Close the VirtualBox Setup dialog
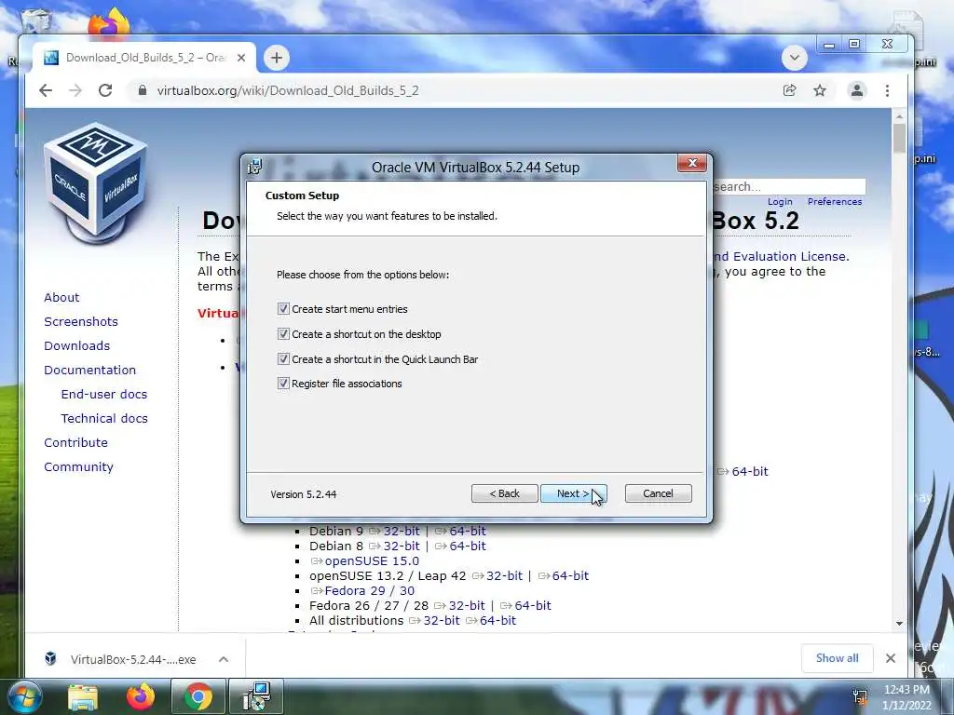This screenshot has height=715, width=954. tap(692, 163)
